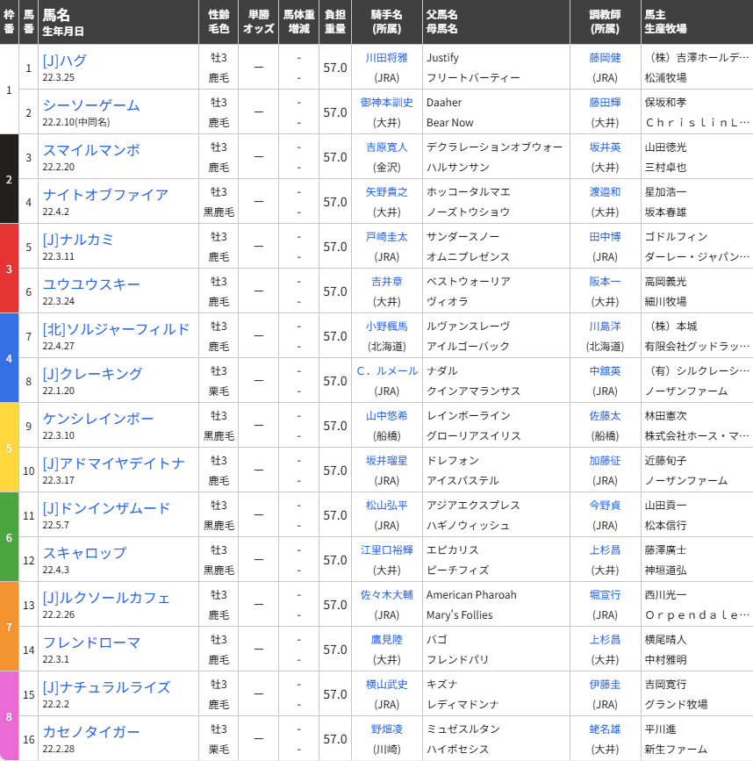Click the yellow frame 5 cell
This screenshot has height=761, width=753.
[x=9, y=448]
